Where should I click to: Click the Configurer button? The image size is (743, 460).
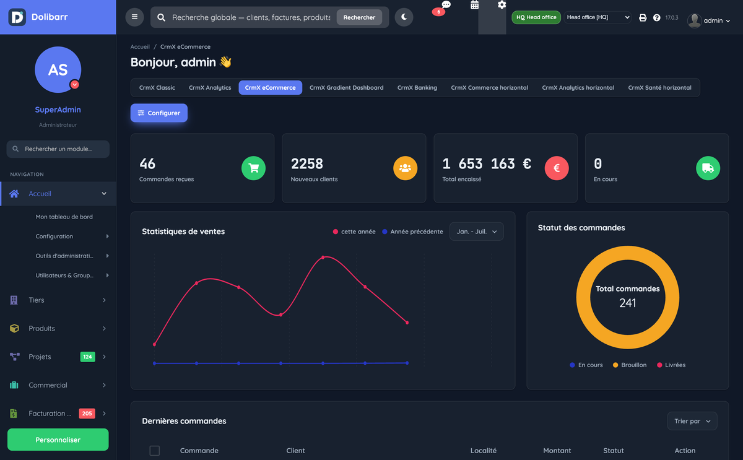[159, 113]
